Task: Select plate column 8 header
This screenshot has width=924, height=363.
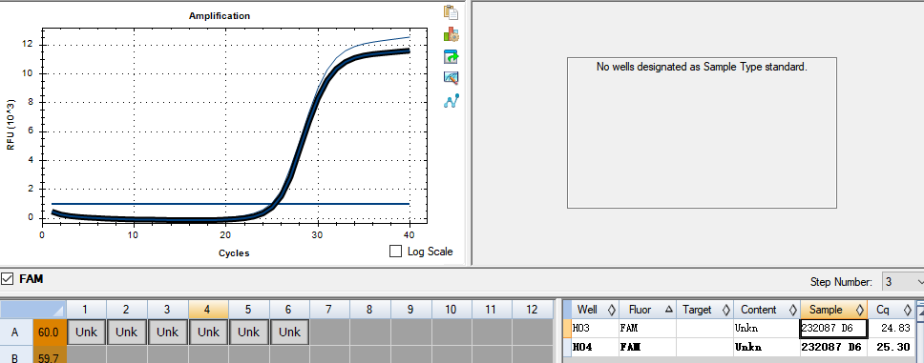Action: pos(369,309)
